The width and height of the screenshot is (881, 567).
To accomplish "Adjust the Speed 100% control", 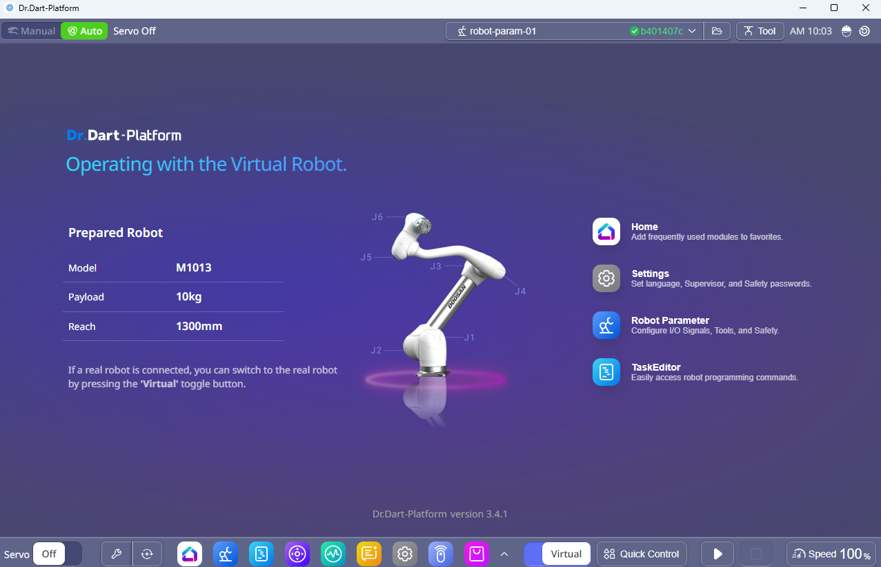I will point(831,554).
